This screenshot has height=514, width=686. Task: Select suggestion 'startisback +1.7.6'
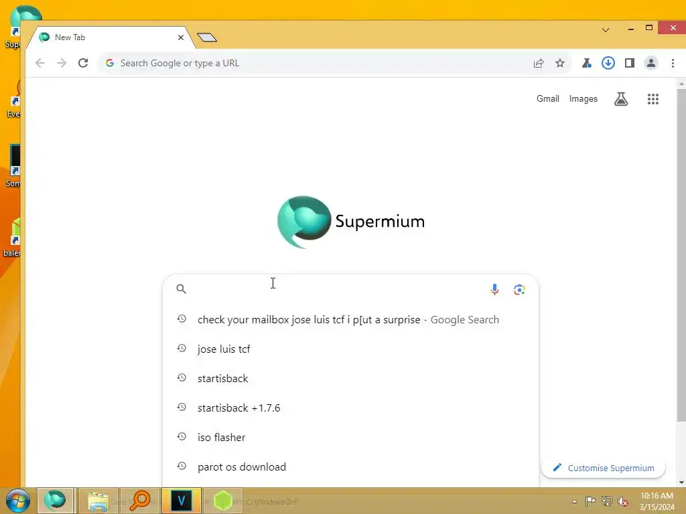pos(350,408)
